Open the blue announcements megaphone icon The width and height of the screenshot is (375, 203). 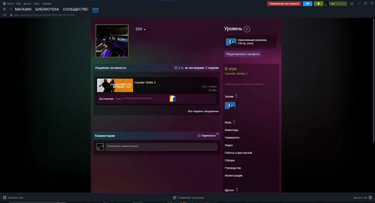click(x=307, y=4)
